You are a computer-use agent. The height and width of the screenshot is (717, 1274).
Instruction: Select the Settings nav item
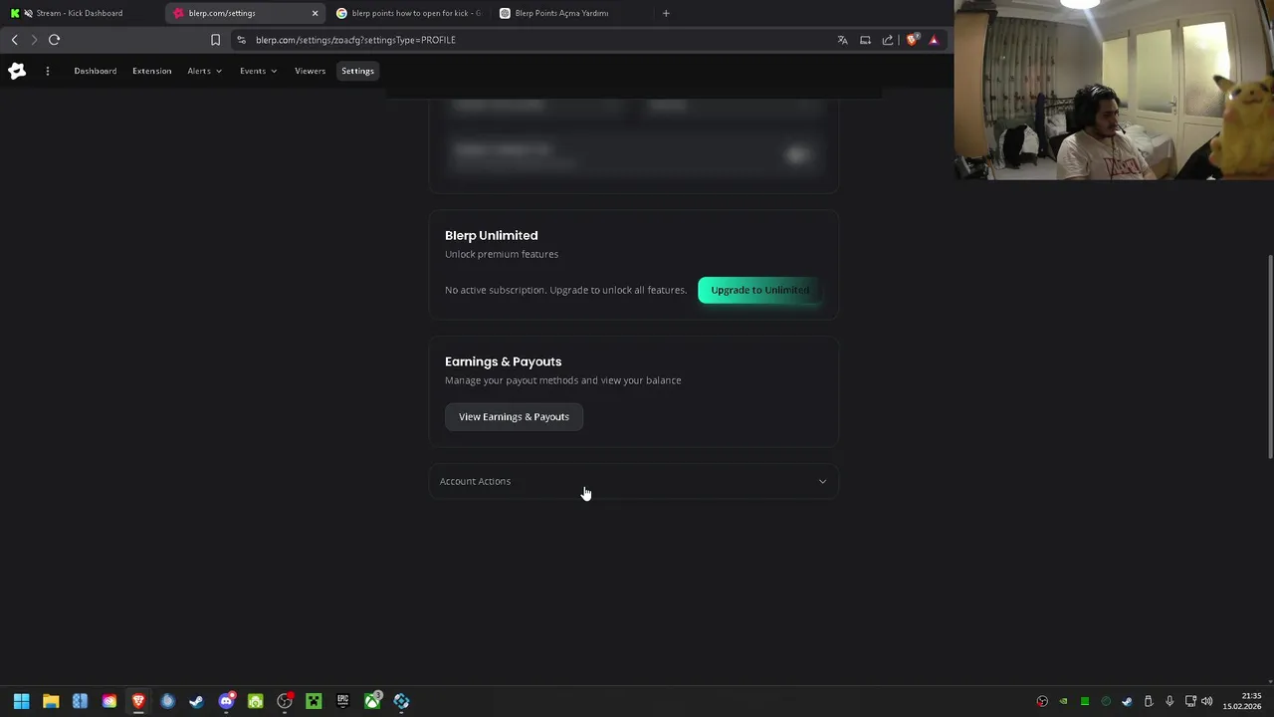(x=357, y=71)
